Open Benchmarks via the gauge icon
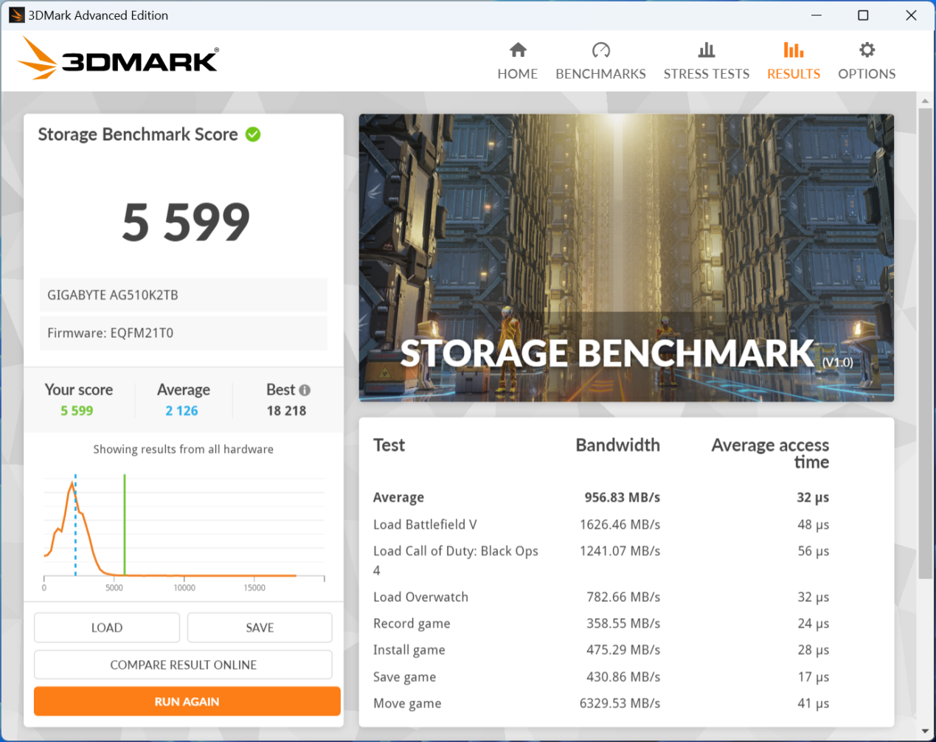 pyautogui.click(x=600, y=50)
